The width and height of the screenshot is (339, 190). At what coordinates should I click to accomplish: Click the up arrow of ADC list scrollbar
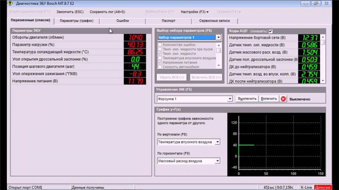point(323,37)
